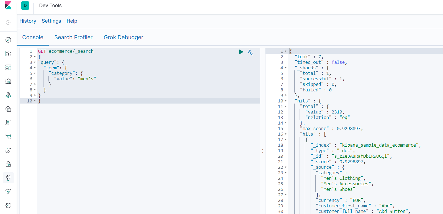Run the request with play button
This screenshot has height=214, width=443.
(x=241, y=52)
